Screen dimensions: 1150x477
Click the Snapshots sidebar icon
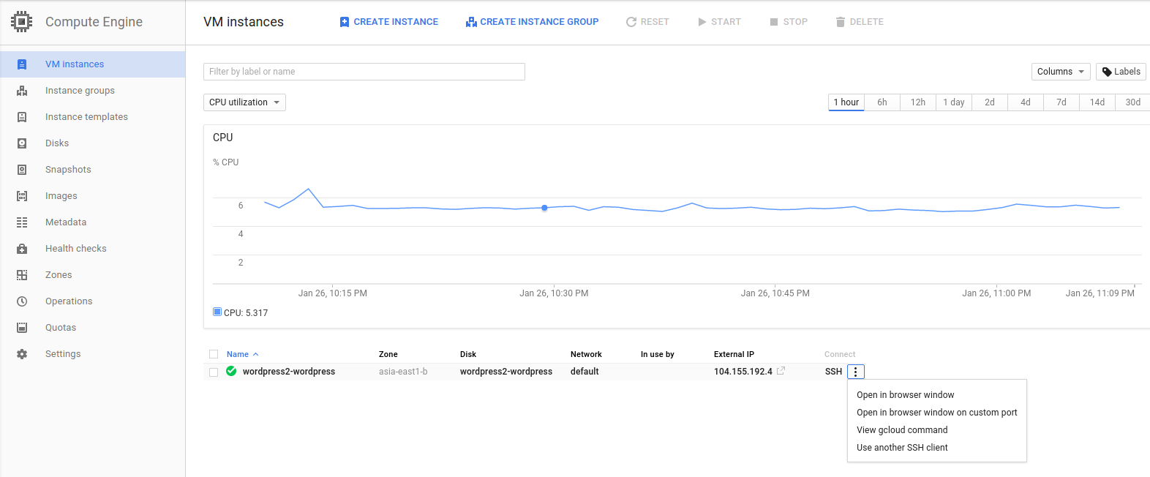click(22, 170)
